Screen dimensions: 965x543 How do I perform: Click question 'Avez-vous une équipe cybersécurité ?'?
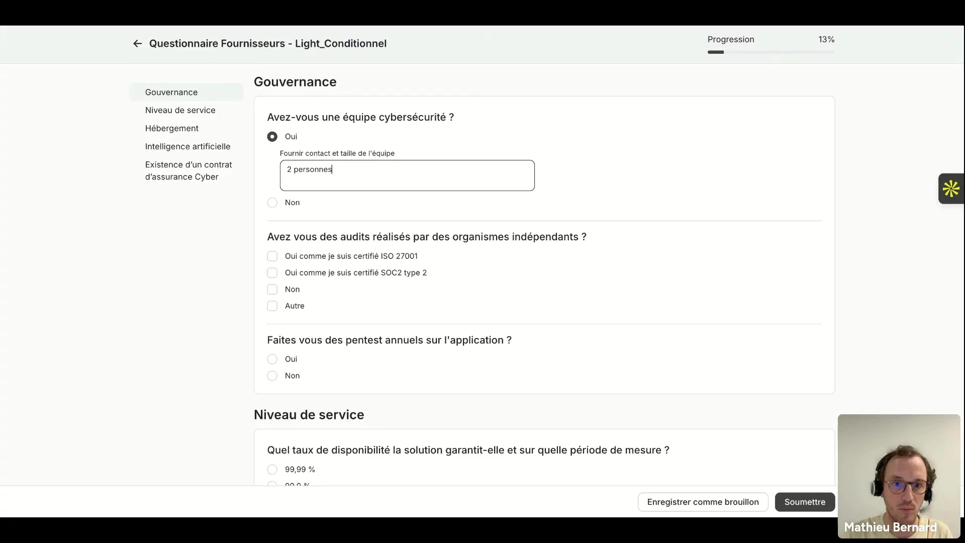[360, 117]
